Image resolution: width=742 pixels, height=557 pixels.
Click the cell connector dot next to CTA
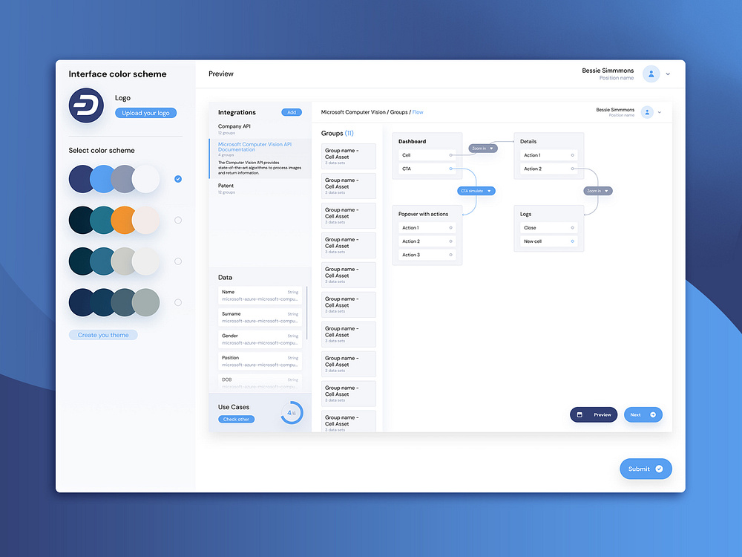(451, 169)
